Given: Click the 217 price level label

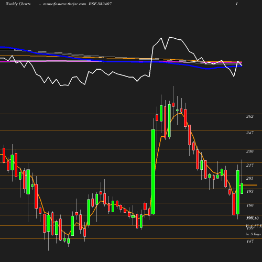Looking at the screenshot, I should click(250, 165).
